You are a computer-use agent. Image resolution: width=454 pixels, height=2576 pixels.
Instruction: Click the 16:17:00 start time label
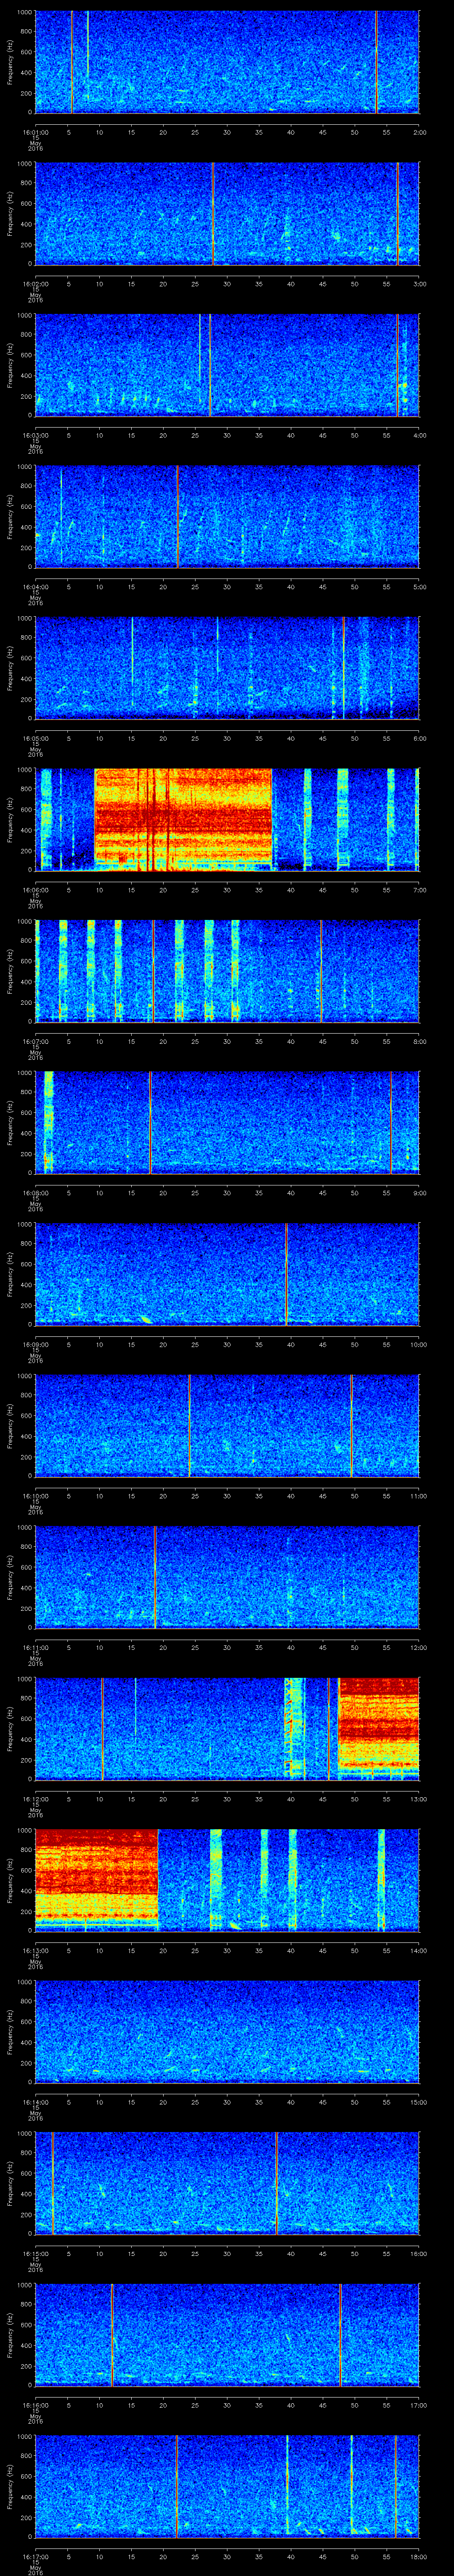click(x=35, y=2556)
